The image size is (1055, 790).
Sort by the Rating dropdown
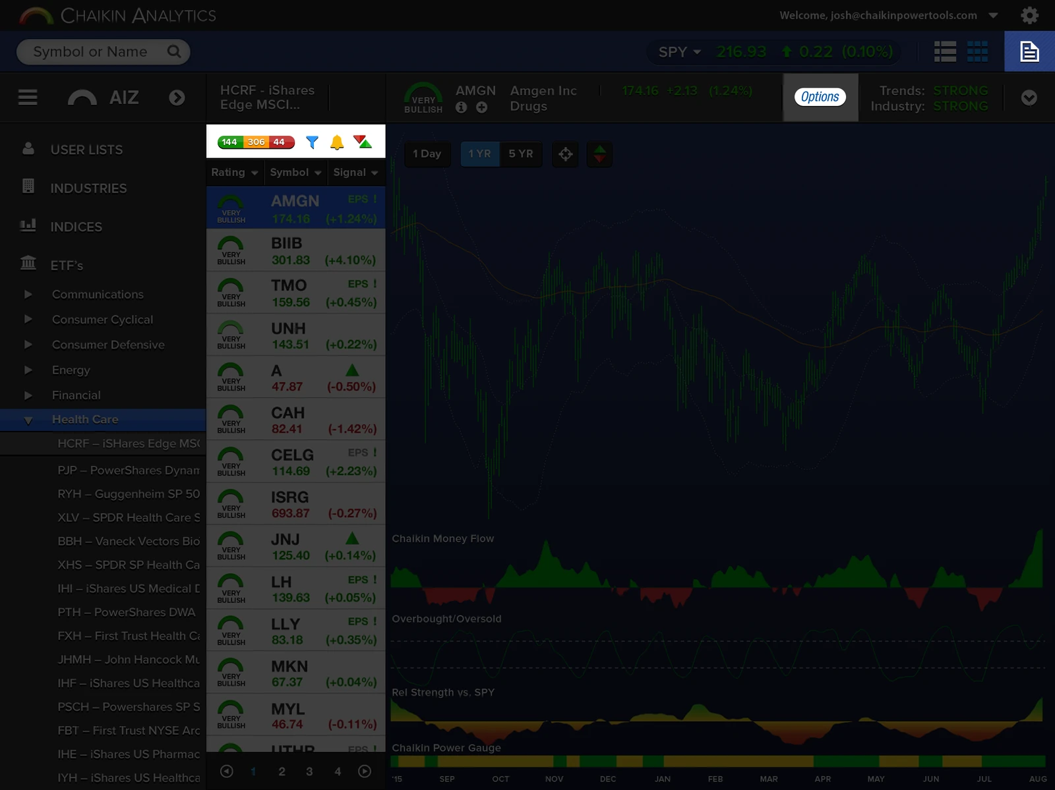click(235, 172)
